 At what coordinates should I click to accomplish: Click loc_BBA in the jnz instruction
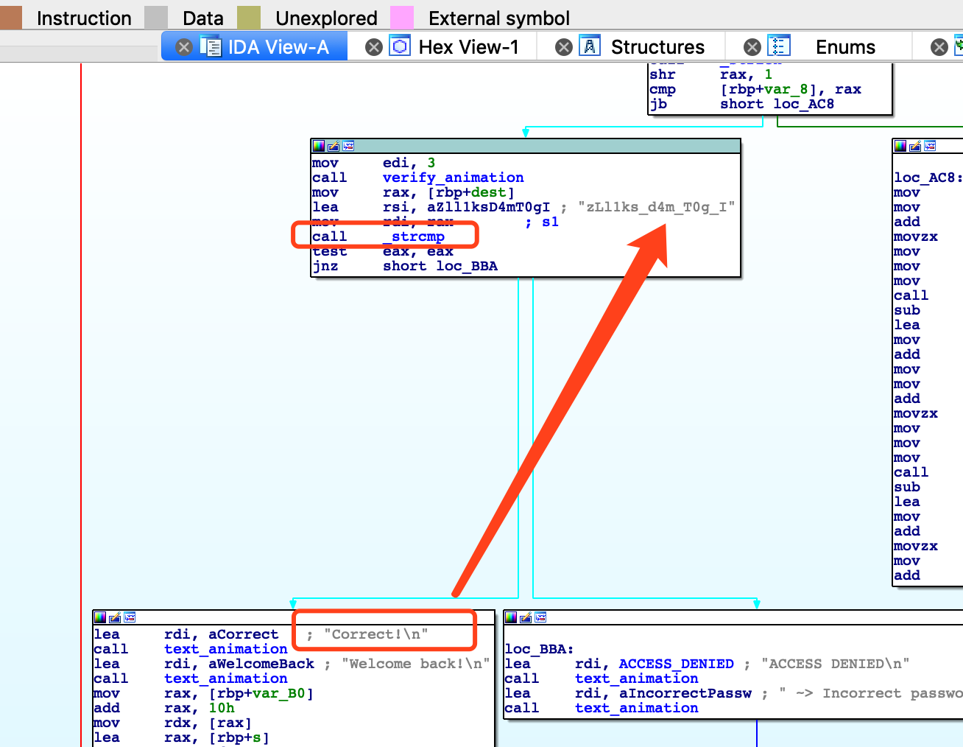[467, 266]
